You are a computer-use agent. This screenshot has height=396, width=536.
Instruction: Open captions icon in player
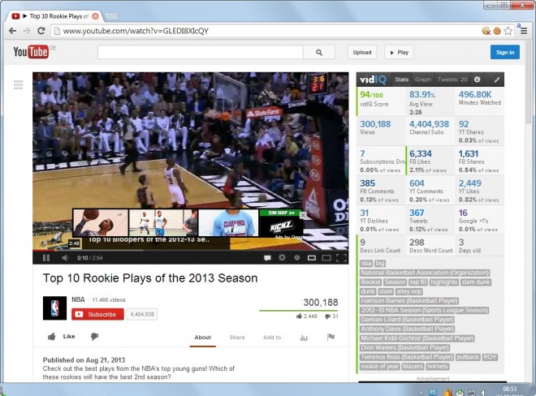click(x=267, y=257)
